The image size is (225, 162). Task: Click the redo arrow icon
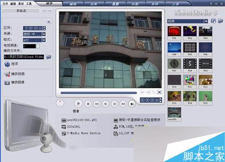pos(50,11)
